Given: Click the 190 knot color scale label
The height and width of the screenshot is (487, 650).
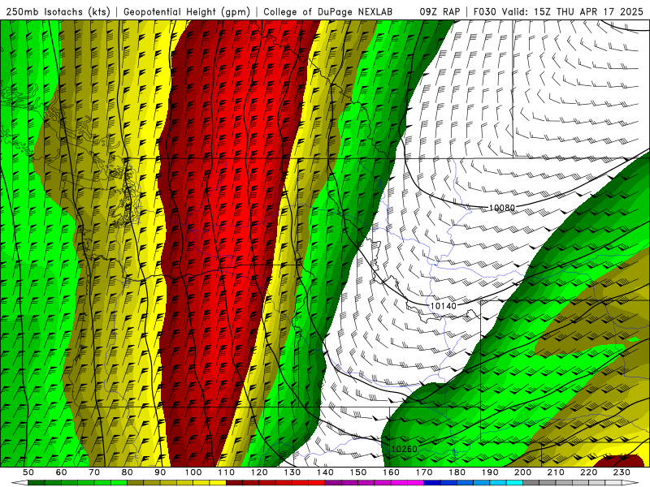Looking at the screenshot, I should click(x=490, y=472).
